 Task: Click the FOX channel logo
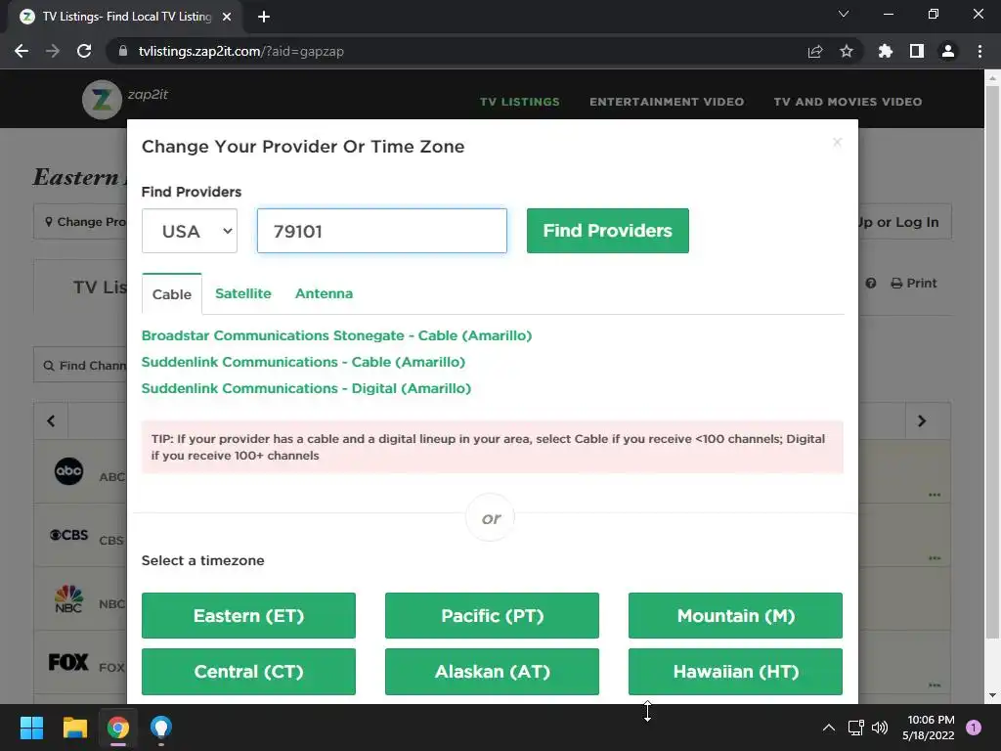[68, 662]
